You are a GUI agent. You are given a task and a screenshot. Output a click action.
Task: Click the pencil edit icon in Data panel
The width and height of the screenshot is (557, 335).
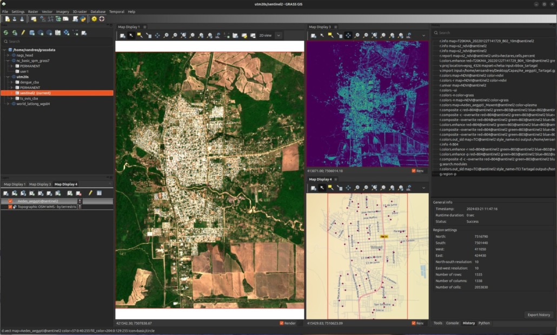tap(23, 32)
